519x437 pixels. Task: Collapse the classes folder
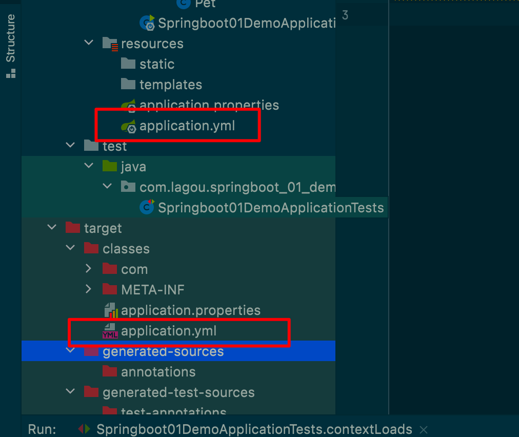tap(70, 248)
